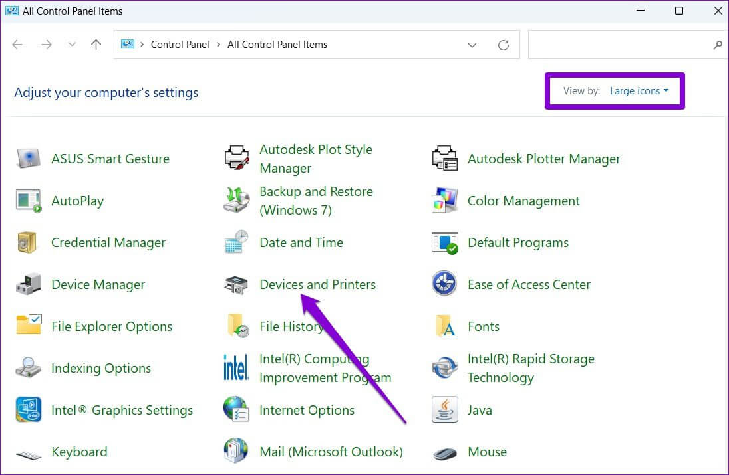Image resolution: width=729 pixels, height=475 pixels.
Task: Open the Device Manager link
Action: pos(98,284)
